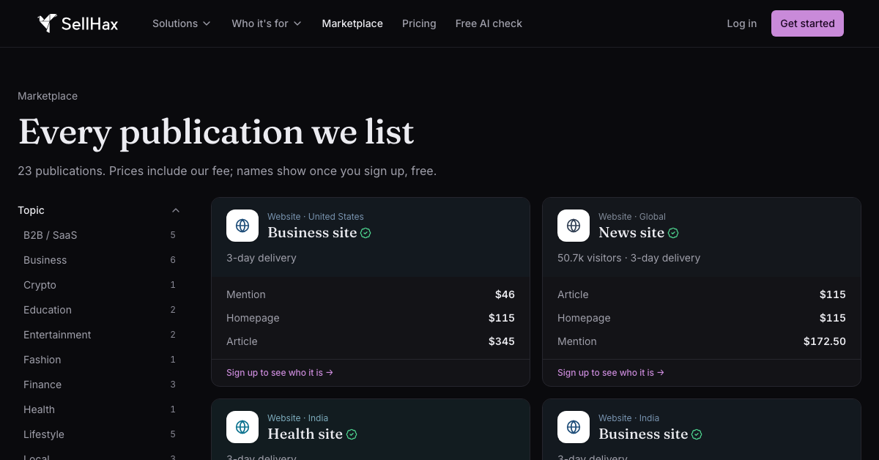Click the Get started button
The image size is (879, 460).
(807, 23)
